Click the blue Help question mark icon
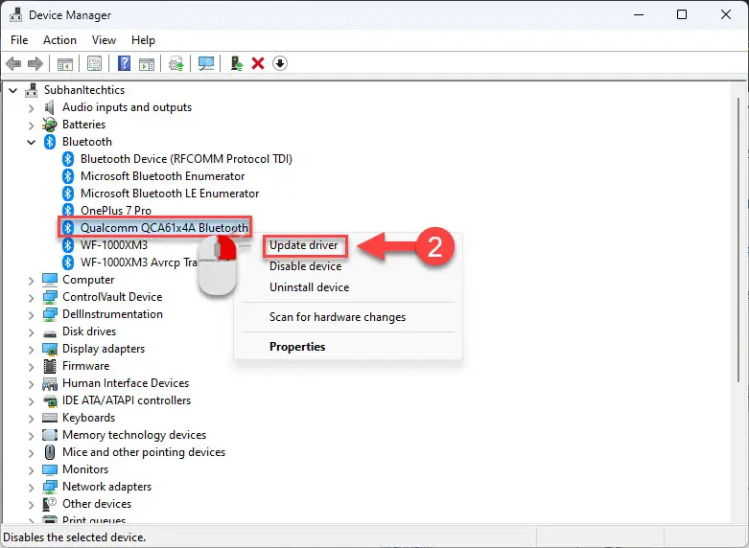Viewport: 749px width, 548px height. coord(125,63)
